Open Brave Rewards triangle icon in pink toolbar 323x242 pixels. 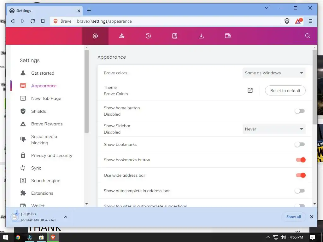point(122,36)
